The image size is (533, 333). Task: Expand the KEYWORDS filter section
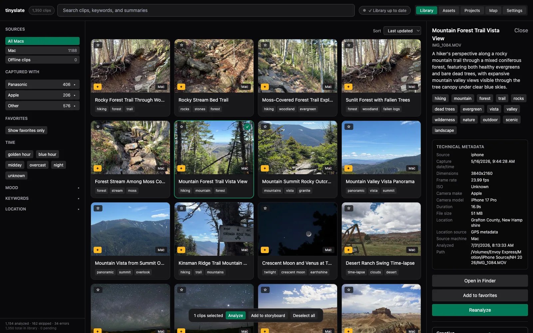click(x=42, y=198)
